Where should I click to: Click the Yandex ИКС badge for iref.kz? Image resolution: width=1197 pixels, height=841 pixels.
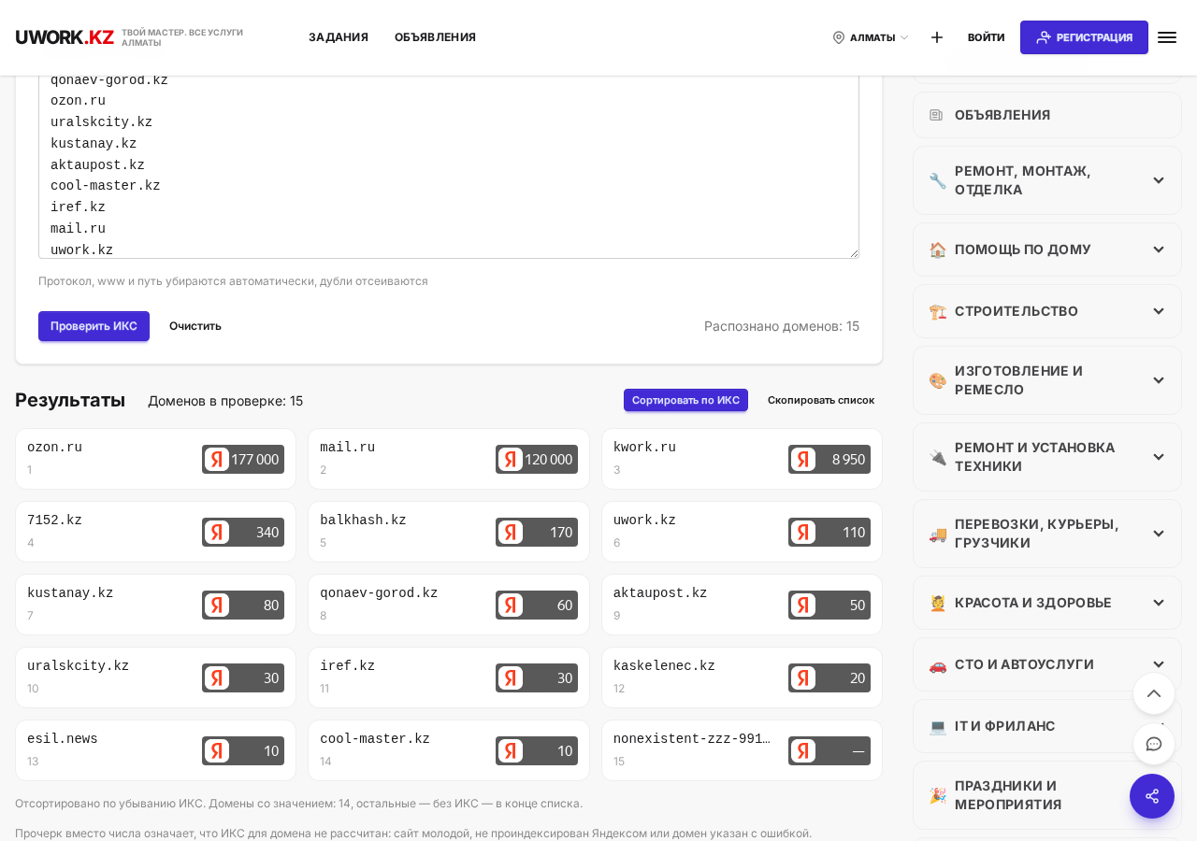pos(537,677)
